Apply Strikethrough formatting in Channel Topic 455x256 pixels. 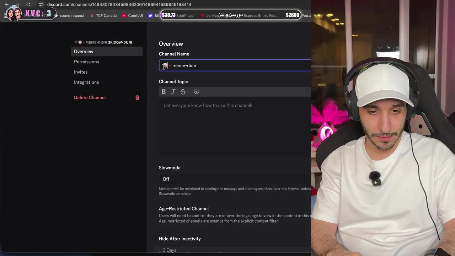point(183,92)
